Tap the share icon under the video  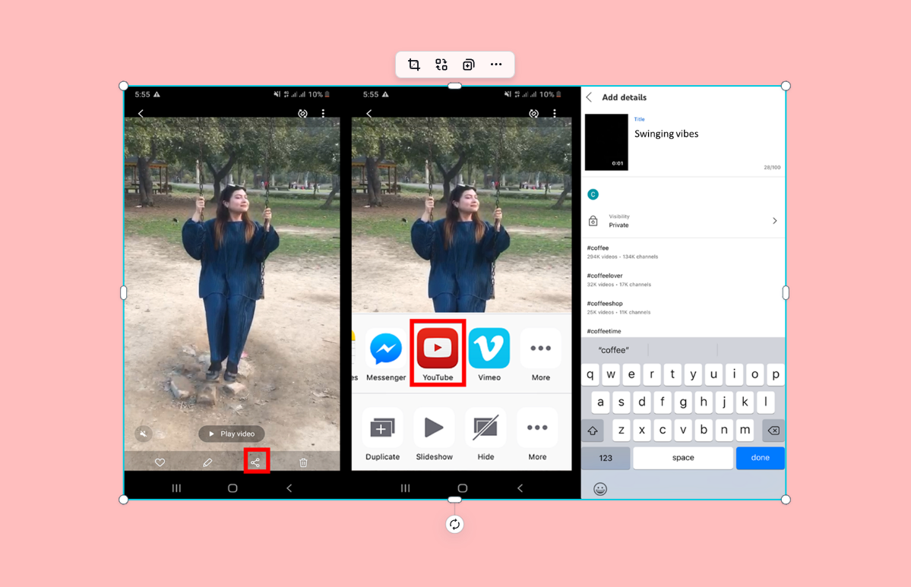point(255,462)
